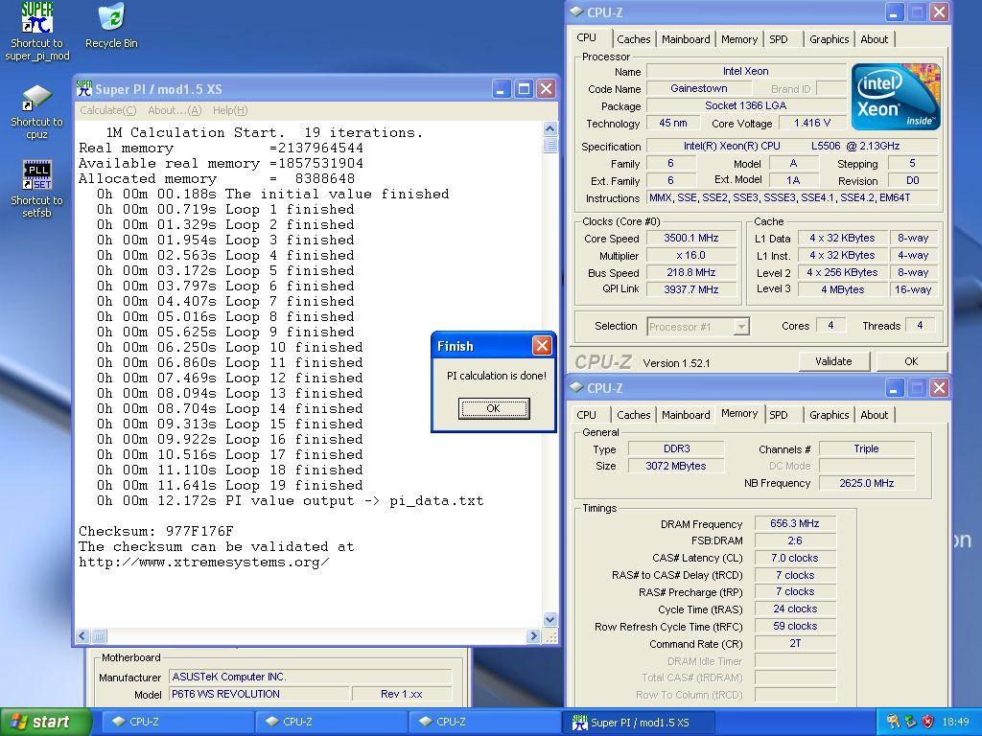Viewport: 982px width, 736px height.
Task: Switch to Caches tab in lower CPU-Z
Action: click(x=633, y=415)
